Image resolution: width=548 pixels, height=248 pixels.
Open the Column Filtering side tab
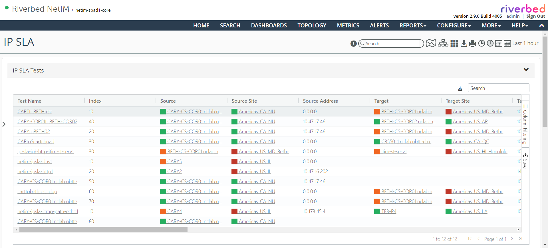coord(525,124)
